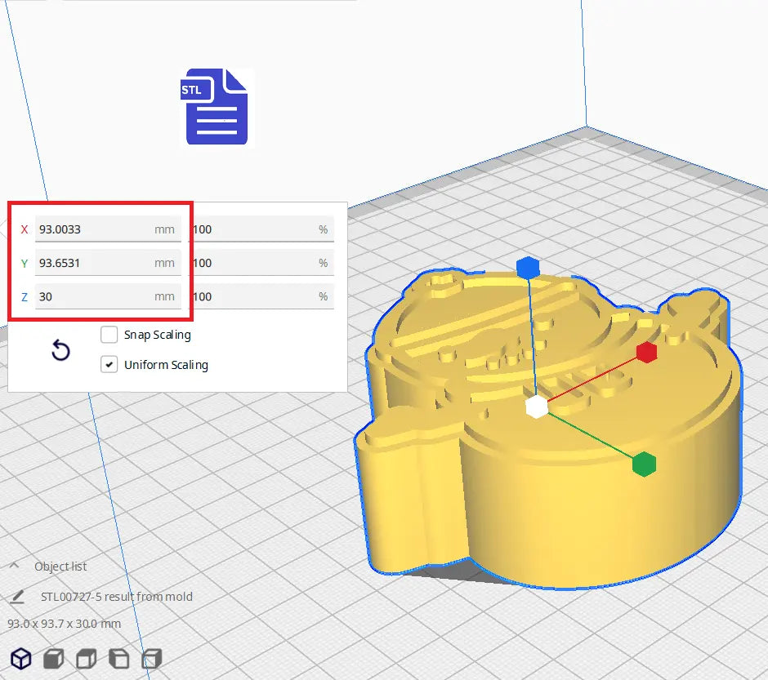The height and width of the screenshot is (680, 768).
Task: Enable the Snap Scaling checkbox
Action: click(109, 335)
